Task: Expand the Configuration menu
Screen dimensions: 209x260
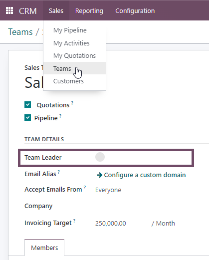Action: pos(135,10)
